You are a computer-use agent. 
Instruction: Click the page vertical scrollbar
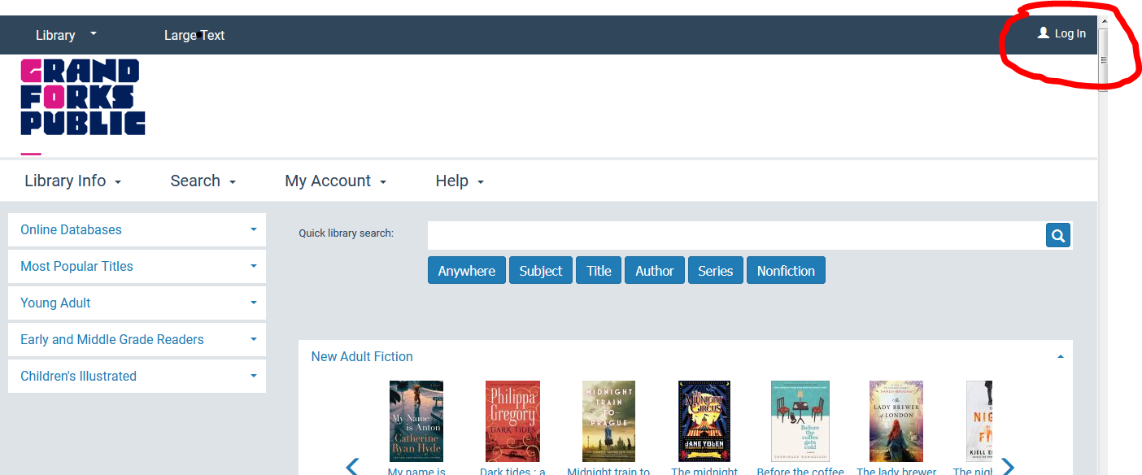pos(1103,244)
